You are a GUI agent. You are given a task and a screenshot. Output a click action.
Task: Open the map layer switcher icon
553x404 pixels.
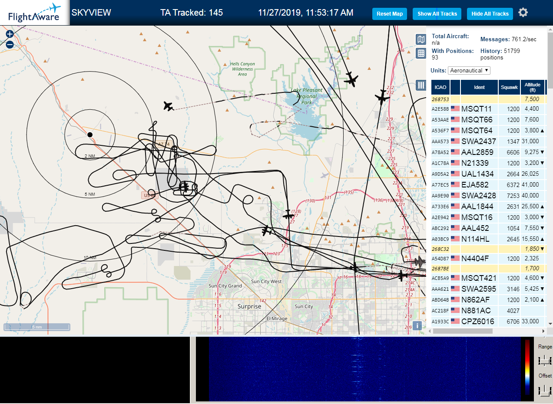click(421, 40)
